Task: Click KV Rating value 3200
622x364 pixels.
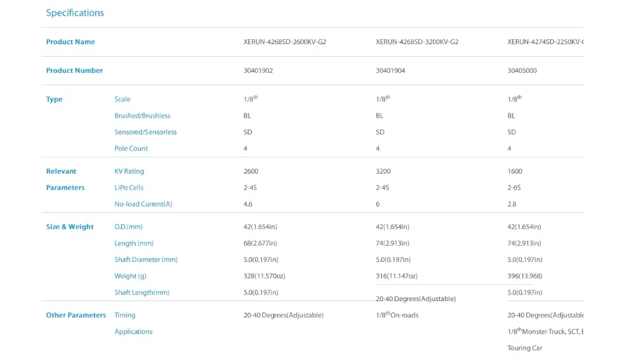Action: 383,171
